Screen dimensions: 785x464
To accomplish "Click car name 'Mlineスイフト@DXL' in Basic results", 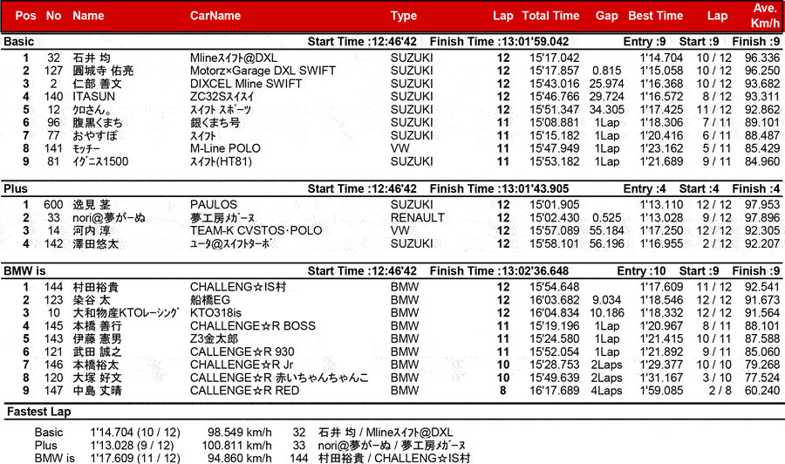I will click(x=233, y=58).
